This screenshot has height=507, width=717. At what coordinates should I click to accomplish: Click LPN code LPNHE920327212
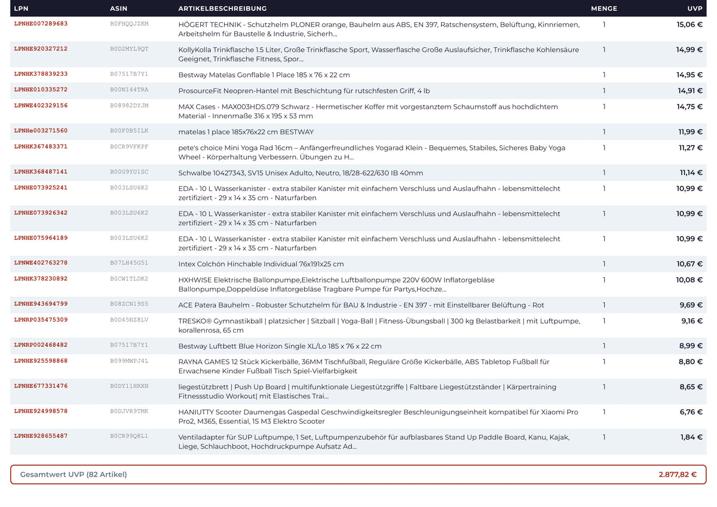click(x=41, y=49)
